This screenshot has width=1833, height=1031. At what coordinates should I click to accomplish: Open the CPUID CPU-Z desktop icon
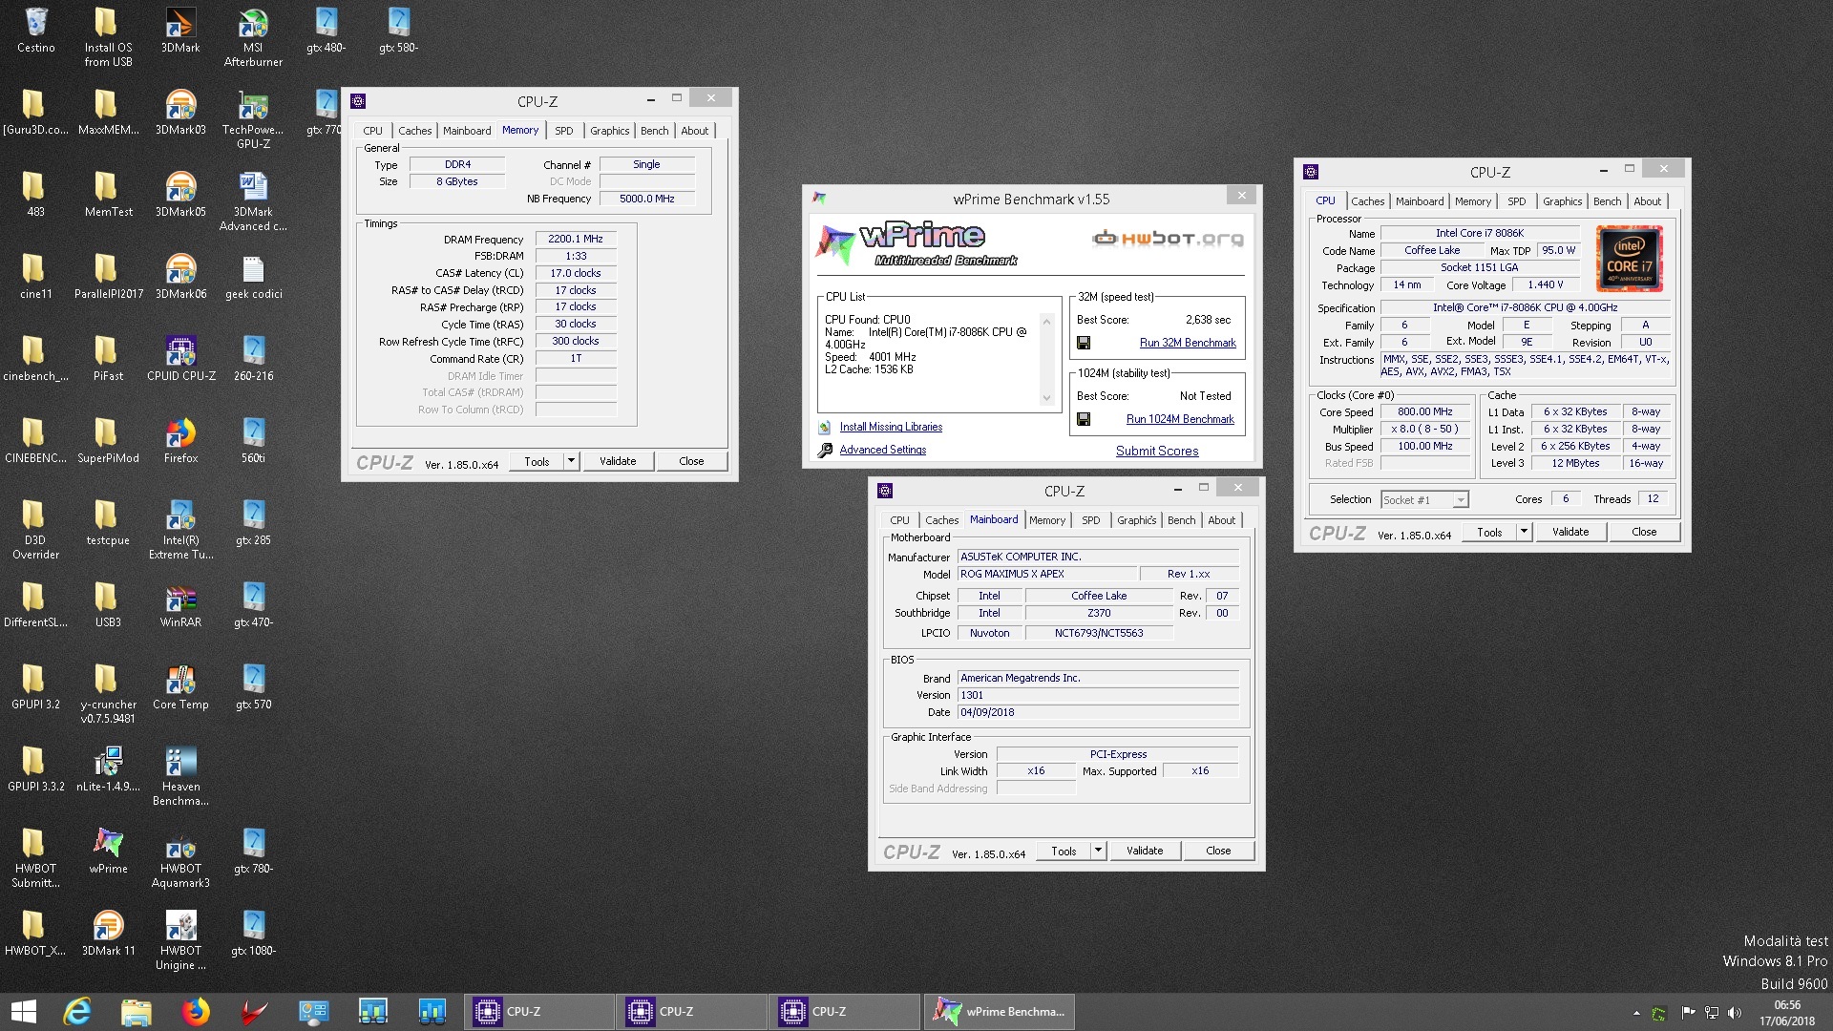(x=180, y=358)
